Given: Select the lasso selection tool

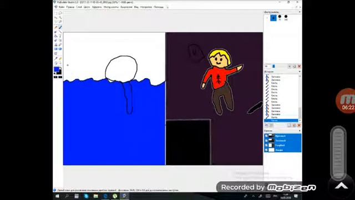Looking at the screenshot, I should coord(60,13).
